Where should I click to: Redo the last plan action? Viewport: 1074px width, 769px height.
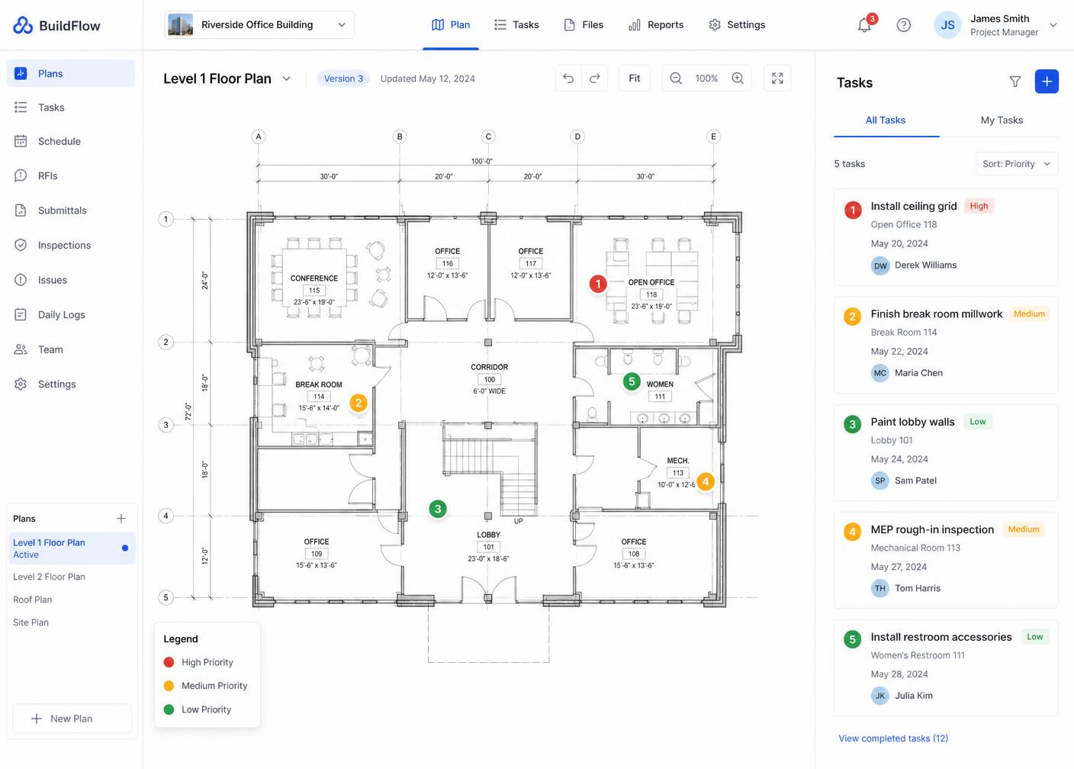595,78
